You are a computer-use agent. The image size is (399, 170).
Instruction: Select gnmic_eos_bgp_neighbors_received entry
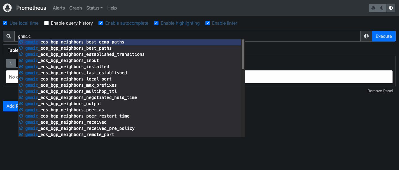point(130,122)
